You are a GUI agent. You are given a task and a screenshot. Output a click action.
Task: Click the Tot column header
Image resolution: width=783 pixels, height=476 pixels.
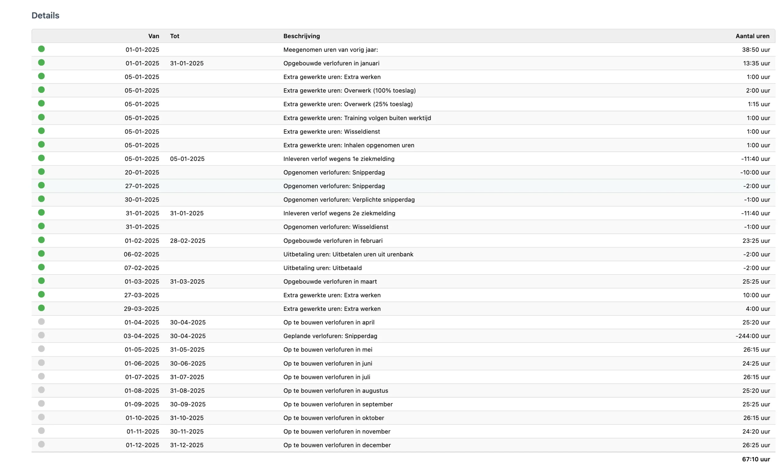(174, 36)
